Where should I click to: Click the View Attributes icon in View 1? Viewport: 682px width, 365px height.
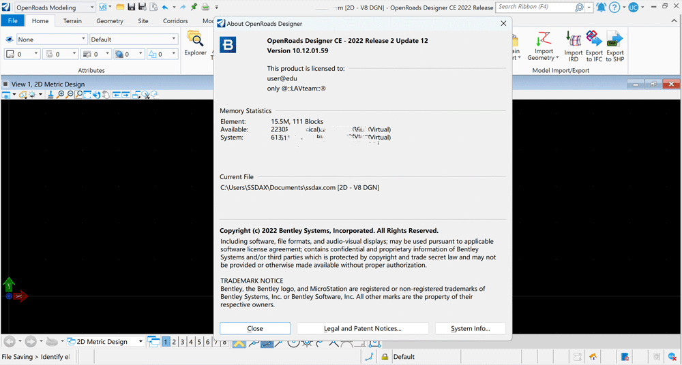coord(6,95)
